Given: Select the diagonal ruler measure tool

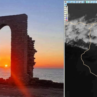Looking at the screenshot, I should (x=95, y=2).
